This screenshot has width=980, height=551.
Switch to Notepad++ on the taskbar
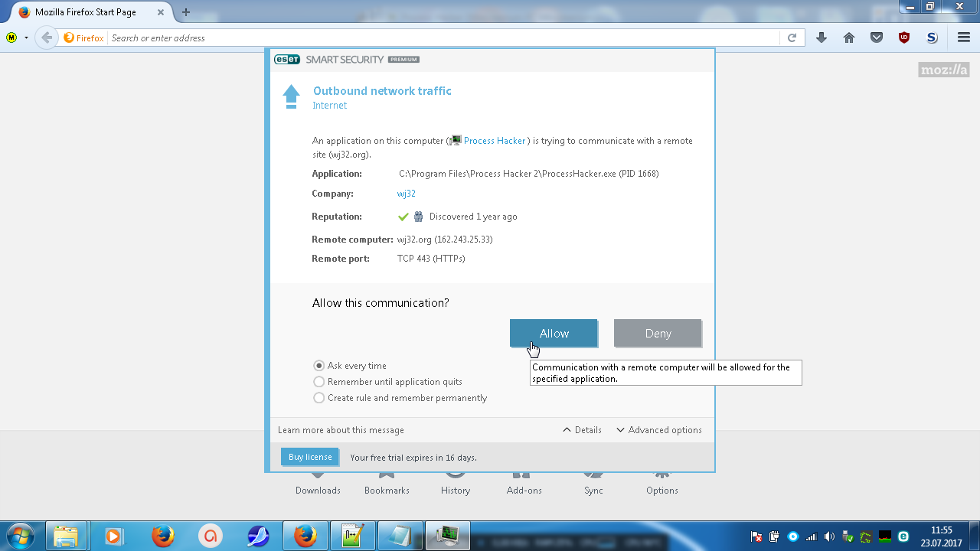pos(352,536)
